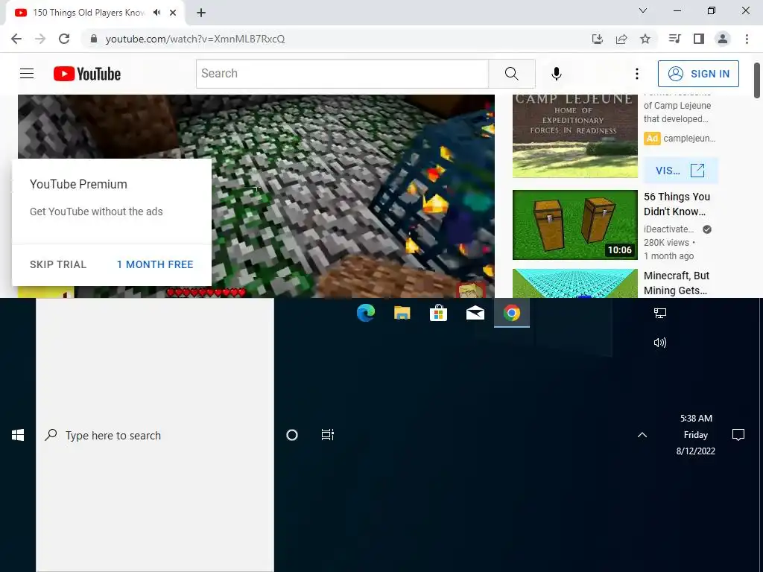Focus the YouTube search box
Viewport: 763px width, 572px height.
click(x=343, y=74)
